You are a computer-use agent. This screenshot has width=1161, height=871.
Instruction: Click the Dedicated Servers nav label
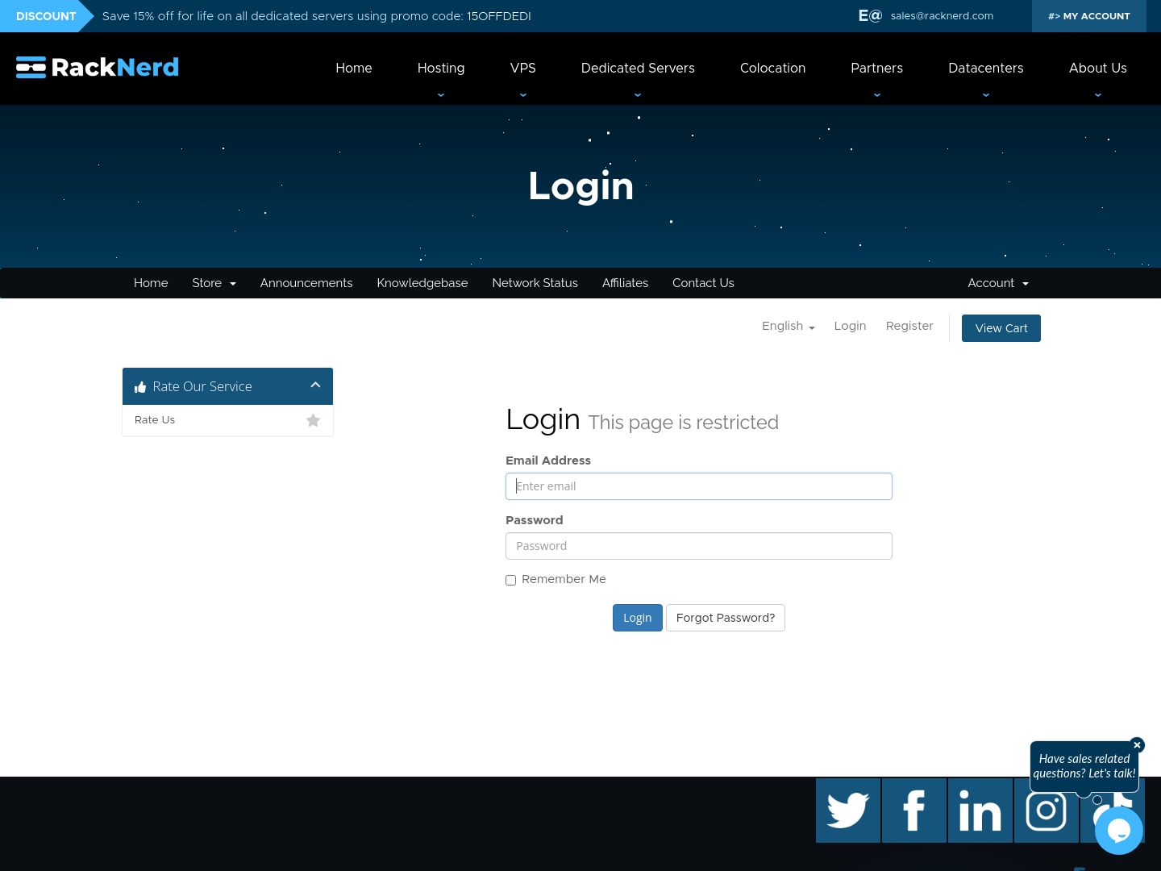pos(638,68)
